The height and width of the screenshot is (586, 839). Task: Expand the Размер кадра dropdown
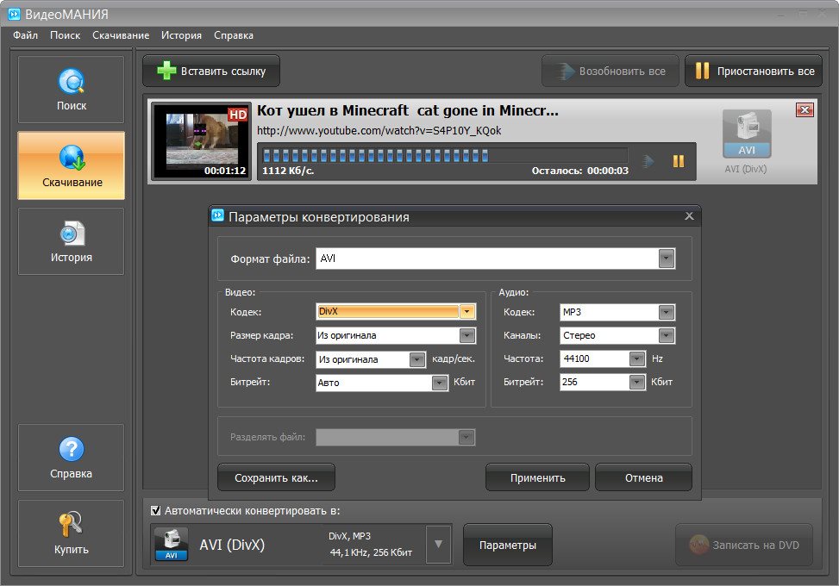[x=467, y=336]
